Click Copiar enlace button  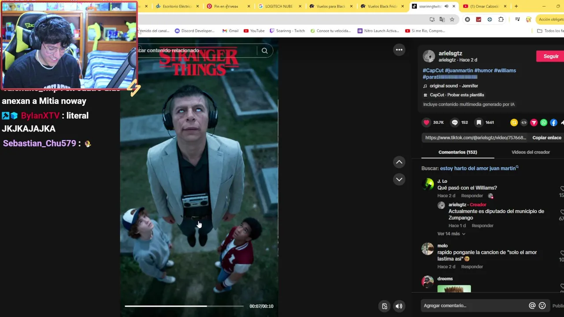click(546, 138)
